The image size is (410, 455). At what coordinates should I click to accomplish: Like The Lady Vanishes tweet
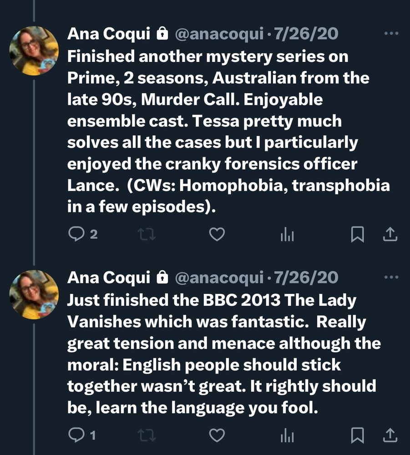[x=217, y=435]
